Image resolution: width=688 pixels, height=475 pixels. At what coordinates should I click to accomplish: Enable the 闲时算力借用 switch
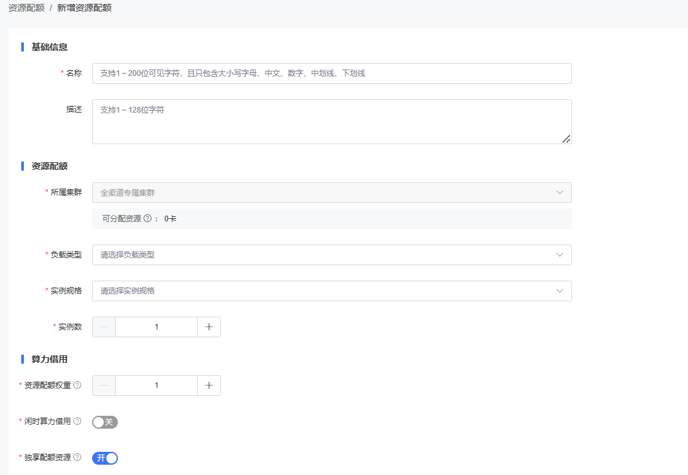[105, 422]
